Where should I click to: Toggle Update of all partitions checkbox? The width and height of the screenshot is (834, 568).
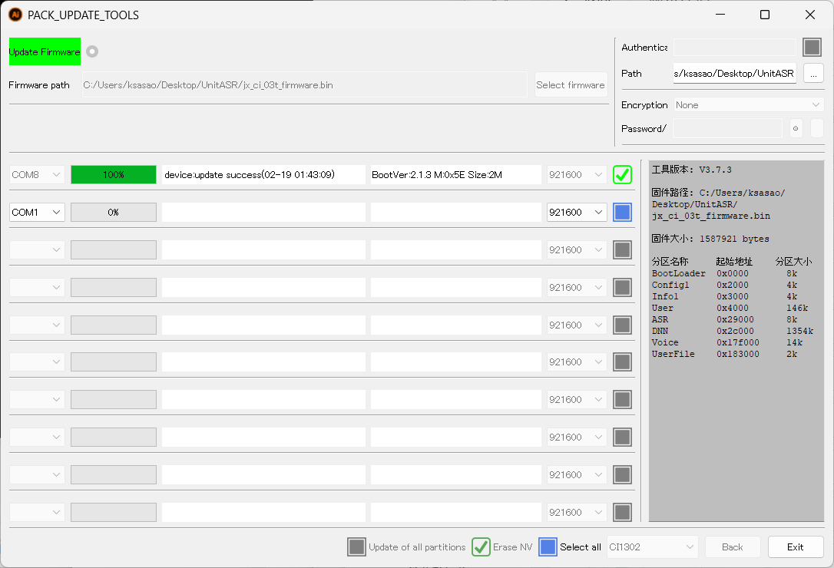(356, 547)
